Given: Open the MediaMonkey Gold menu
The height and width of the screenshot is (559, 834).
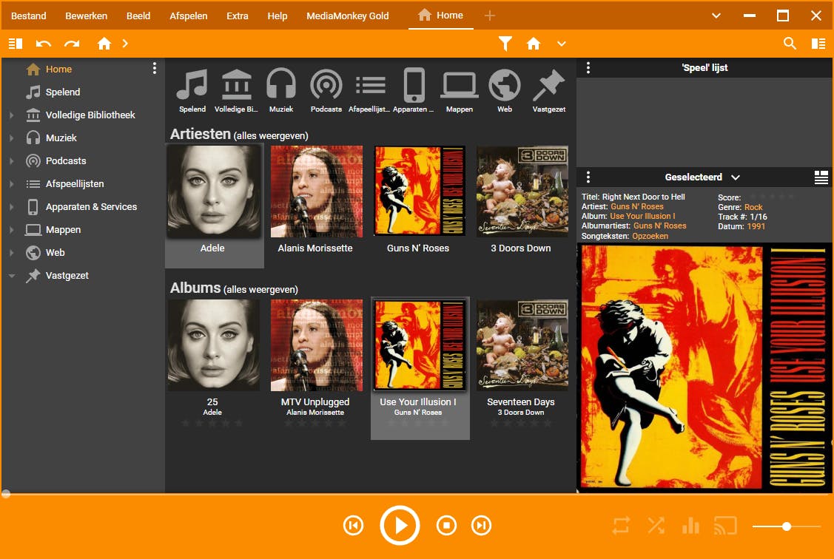Looking at the screenshot, I should click(x=347, y=16).
